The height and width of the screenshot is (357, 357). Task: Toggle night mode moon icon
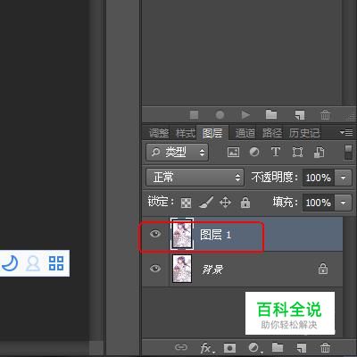pos(10,263)
